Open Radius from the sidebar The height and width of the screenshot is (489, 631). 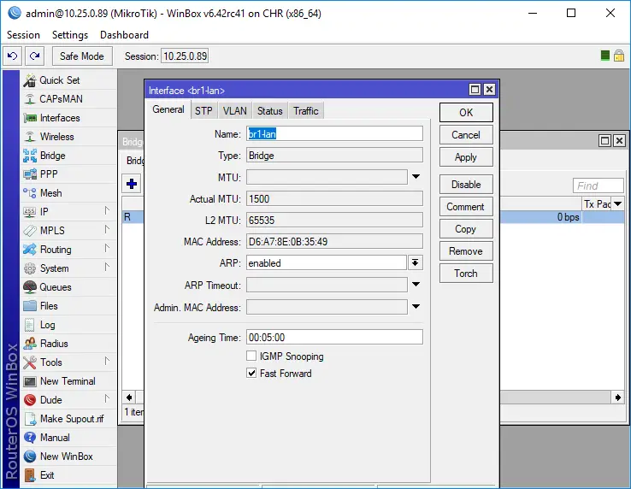pos(68,344)
